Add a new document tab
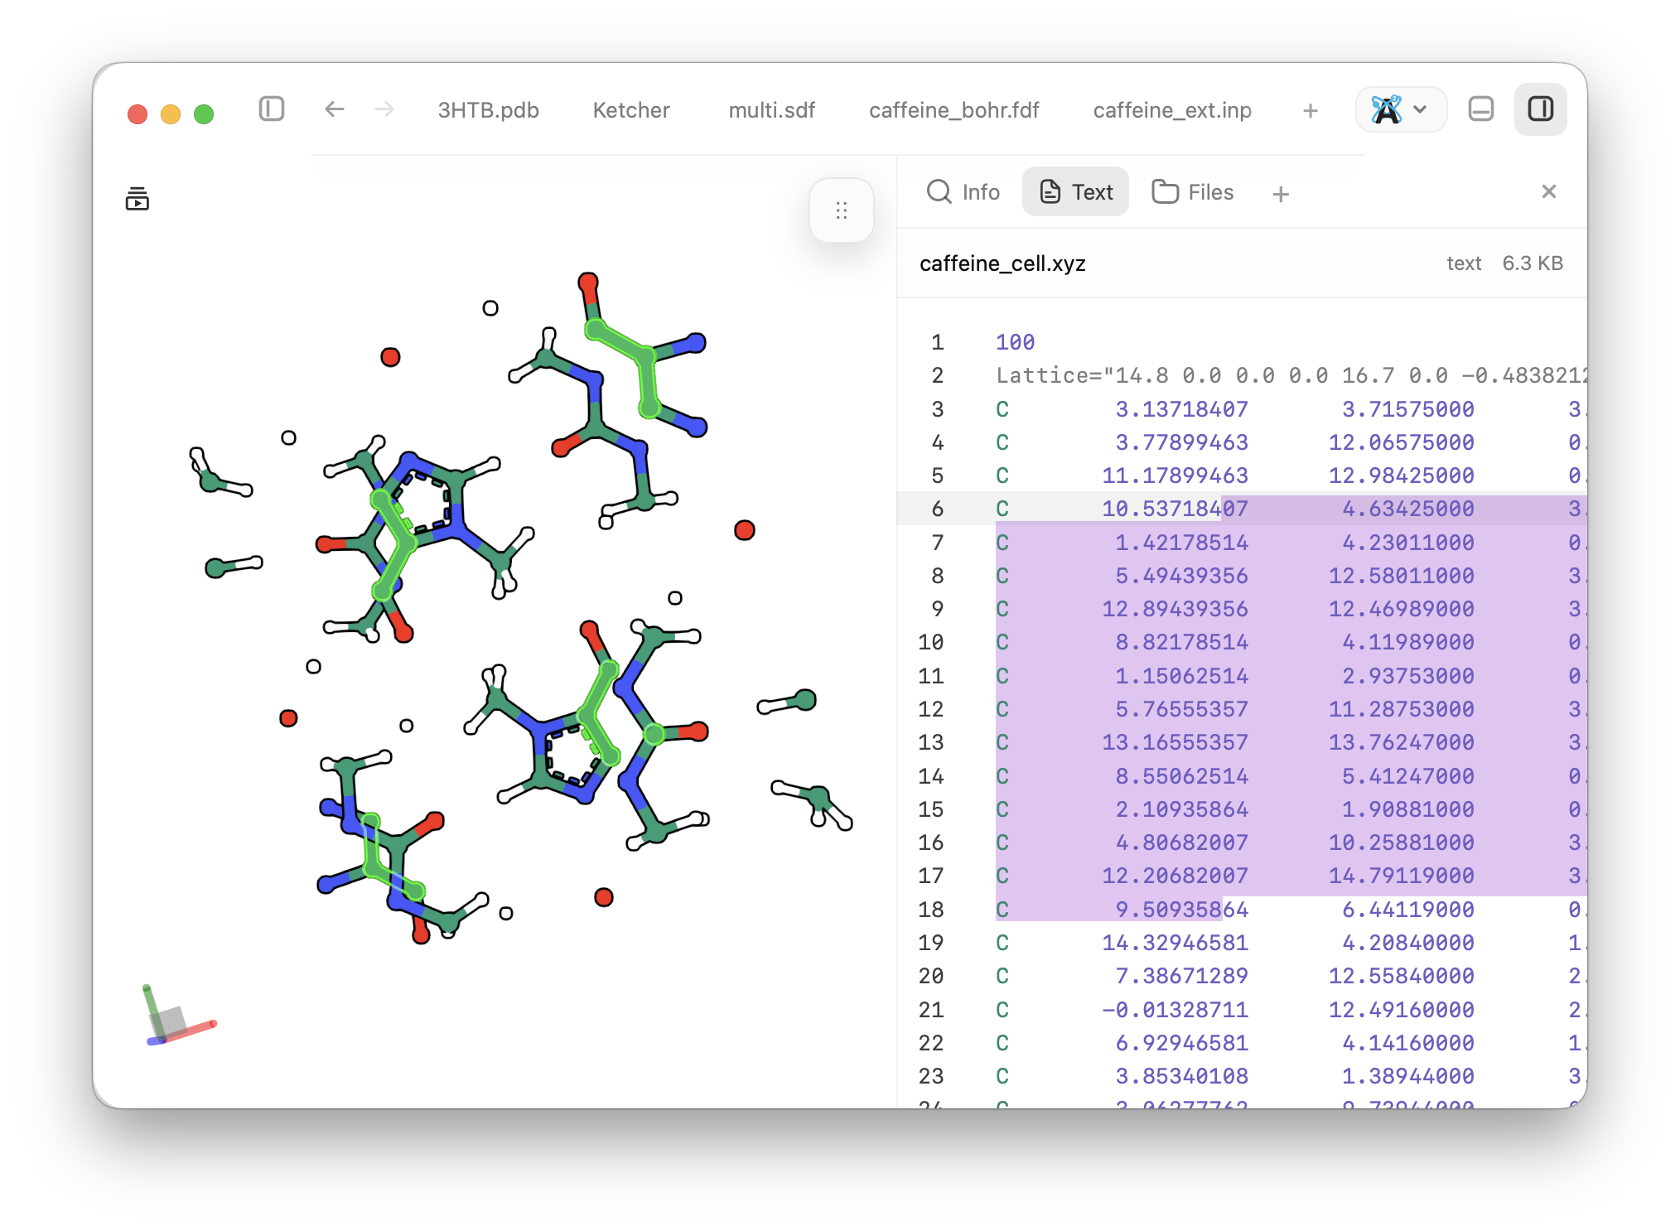This screenshot has height=1231, width=1680. [x=1310, y=110]
